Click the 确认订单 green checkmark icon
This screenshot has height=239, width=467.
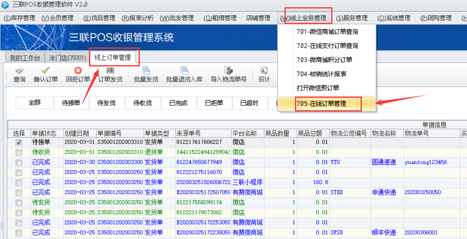46,71
